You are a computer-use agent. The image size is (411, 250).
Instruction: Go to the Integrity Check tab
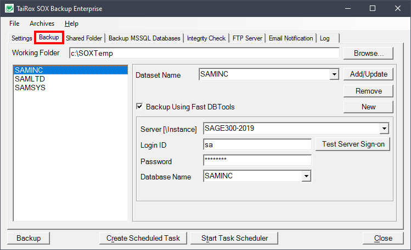click(x=206, y=38)
